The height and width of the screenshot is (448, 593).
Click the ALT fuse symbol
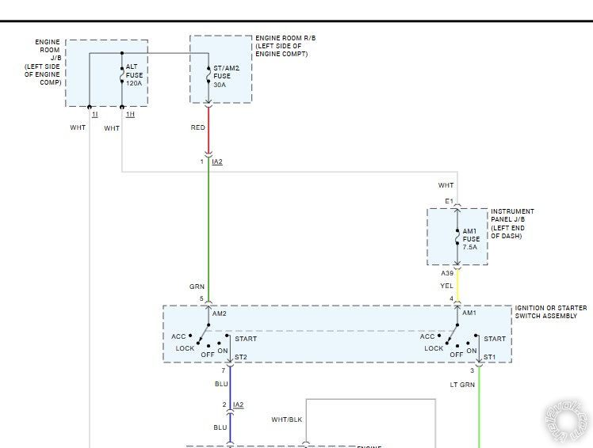pos(122,75)
